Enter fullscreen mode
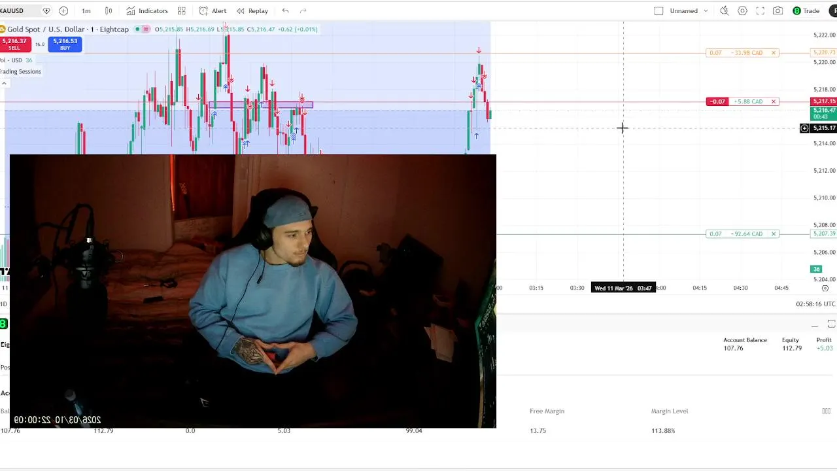837x471 pixels. tap(760, 10)
